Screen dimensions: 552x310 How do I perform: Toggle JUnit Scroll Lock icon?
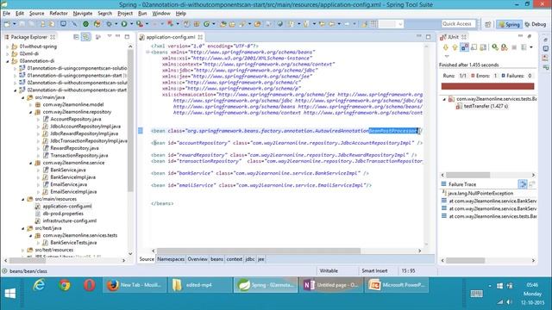point(474,47)
